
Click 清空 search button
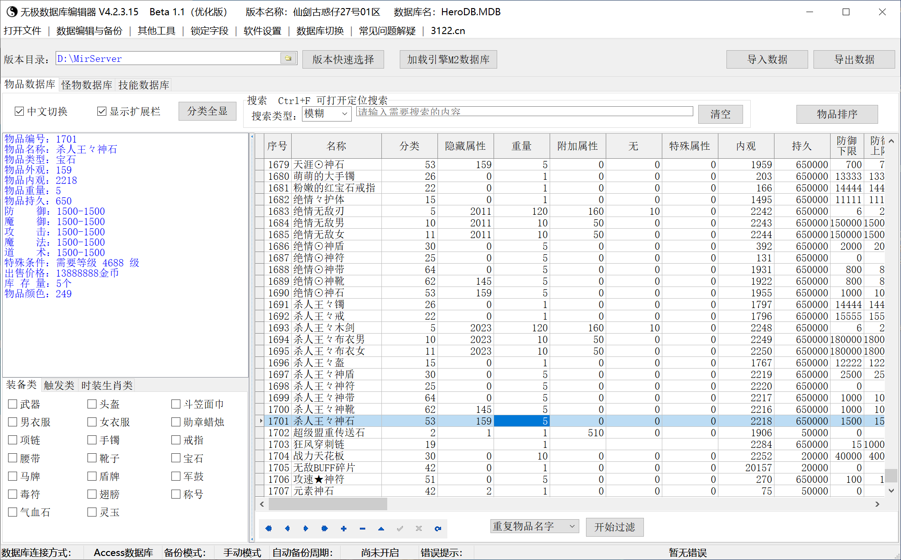[x=721, y=114]
